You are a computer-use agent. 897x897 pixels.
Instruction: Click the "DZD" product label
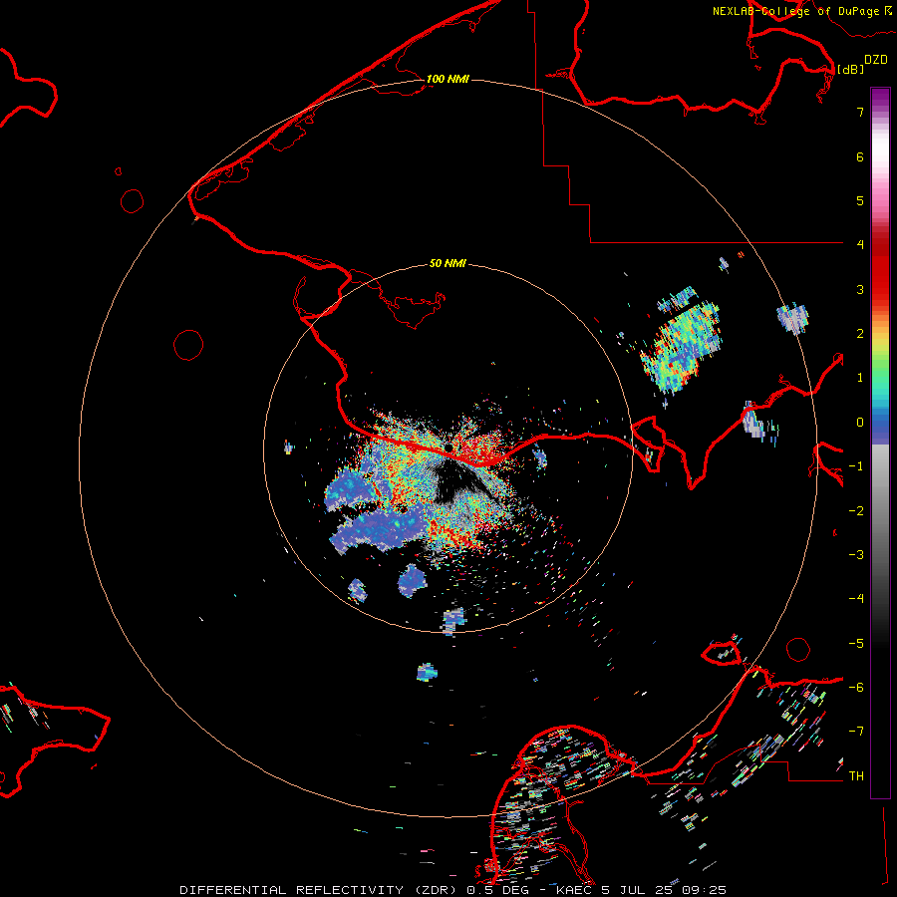876,60
